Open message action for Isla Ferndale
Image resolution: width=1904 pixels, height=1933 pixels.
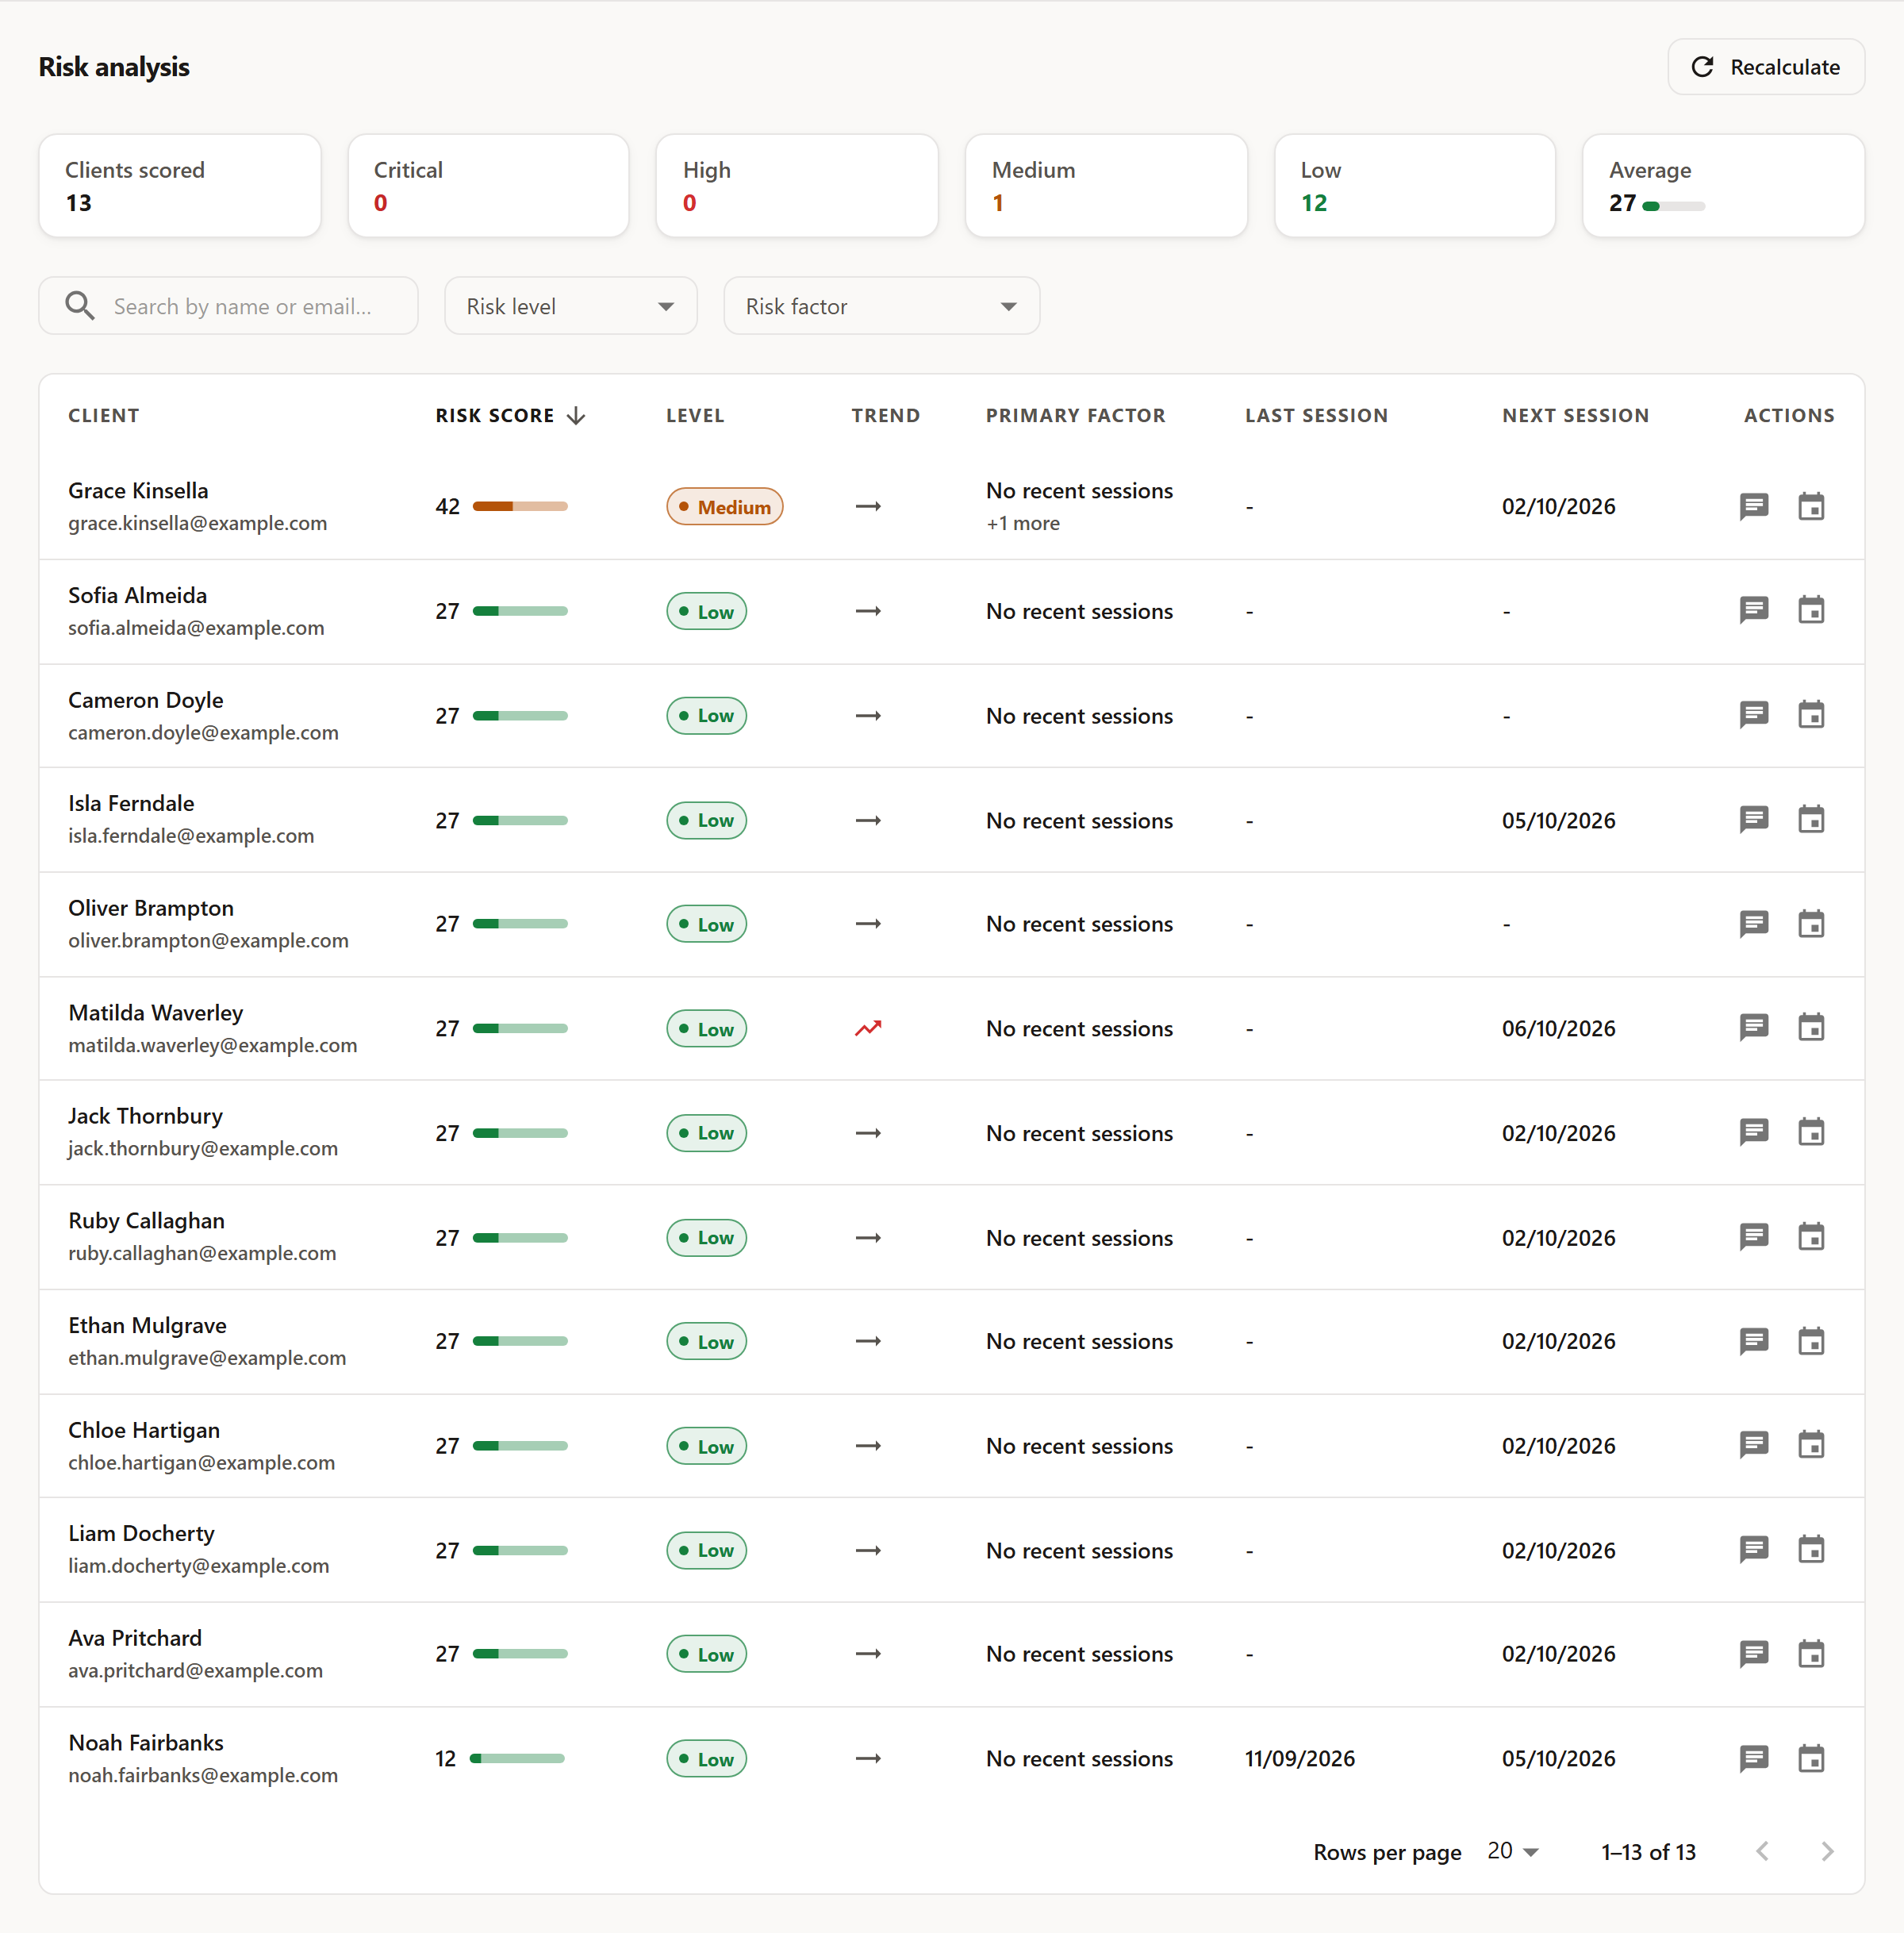point(1754,820)
